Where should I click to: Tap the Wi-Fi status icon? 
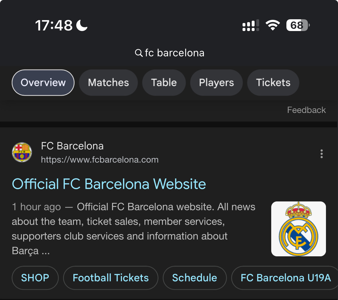[273, 25]
